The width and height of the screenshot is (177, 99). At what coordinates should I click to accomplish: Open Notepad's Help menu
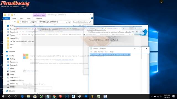click(x=112, y=52)
